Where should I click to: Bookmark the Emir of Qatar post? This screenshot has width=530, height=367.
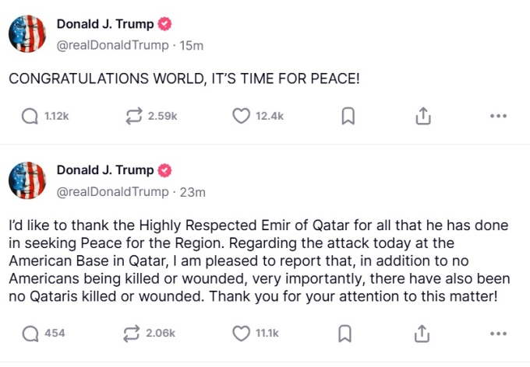tap(345, 334)
